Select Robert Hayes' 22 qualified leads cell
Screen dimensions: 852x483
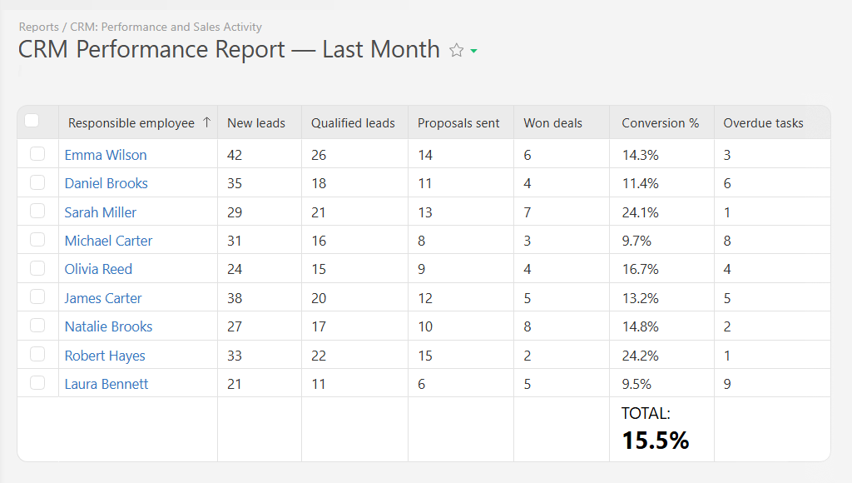click(354, 355)
